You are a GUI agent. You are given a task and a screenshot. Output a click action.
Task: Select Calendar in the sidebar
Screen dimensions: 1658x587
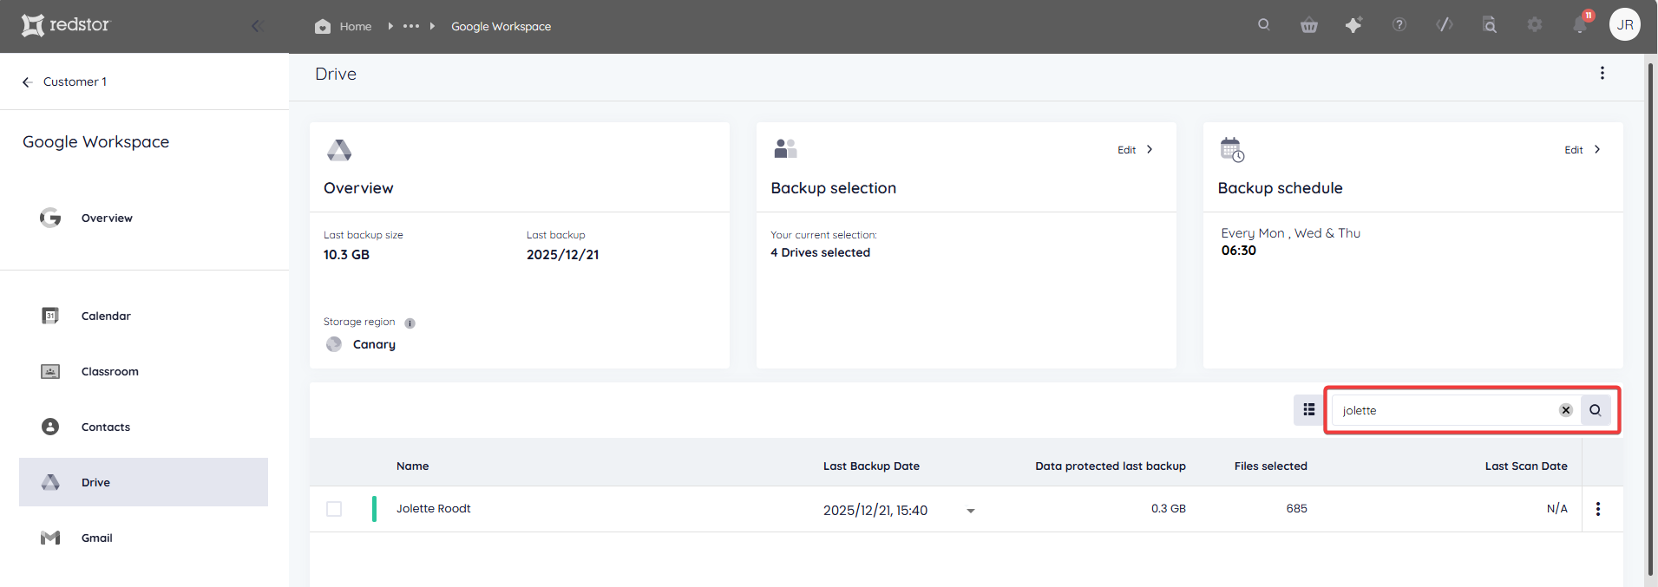tap(143, 316)
